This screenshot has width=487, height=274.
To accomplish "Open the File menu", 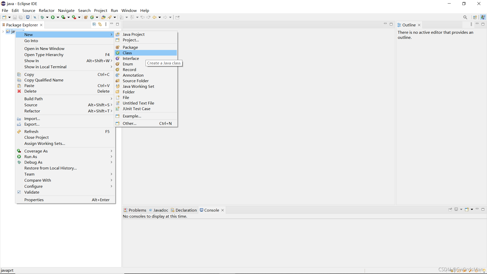I will [5, 10].
